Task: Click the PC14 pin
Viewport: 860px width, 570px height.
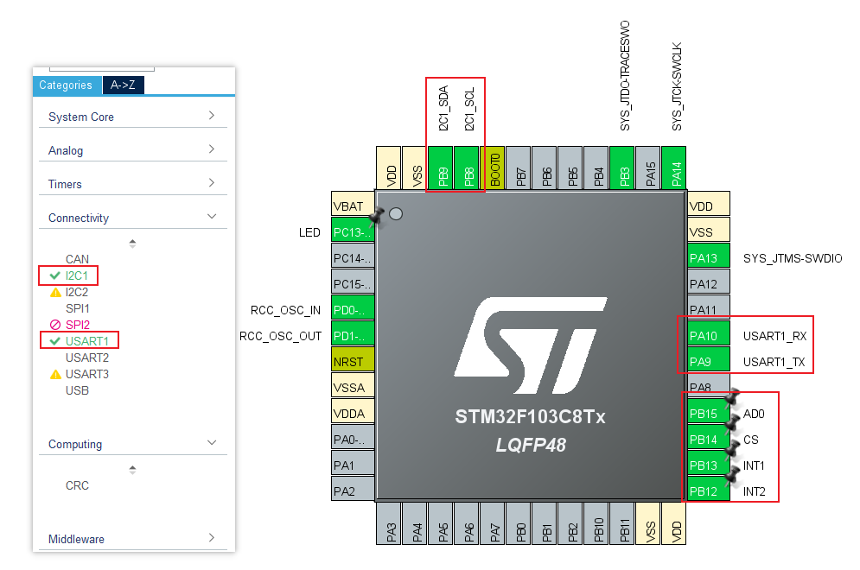Action: click(x=353, y=255)
